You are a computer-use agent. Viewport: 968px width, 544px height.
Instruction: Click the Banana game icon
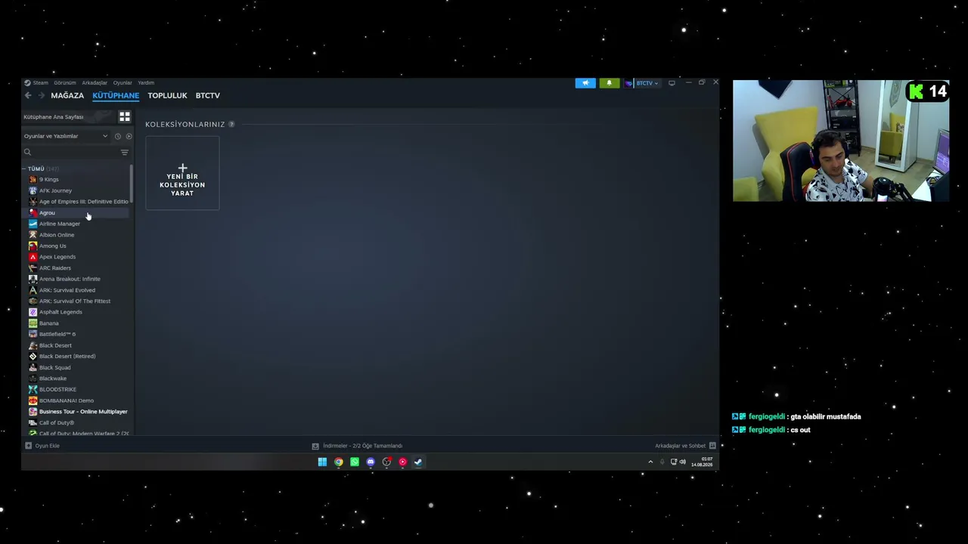33,323
